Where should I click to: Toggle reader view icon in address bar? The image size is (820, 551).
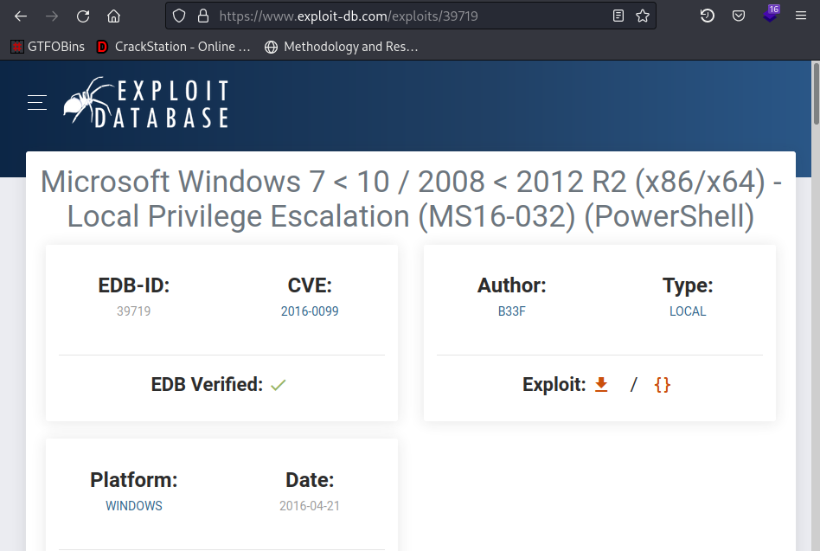[x=618, y=16]
